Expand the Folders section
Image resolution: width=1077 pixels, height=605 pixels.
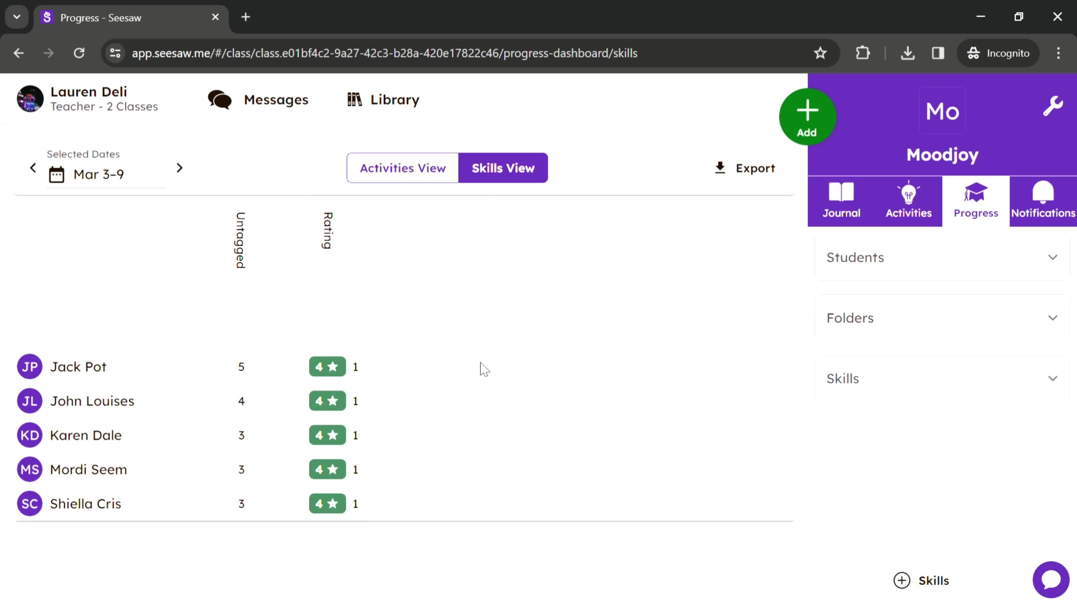[x=943, y=318]
